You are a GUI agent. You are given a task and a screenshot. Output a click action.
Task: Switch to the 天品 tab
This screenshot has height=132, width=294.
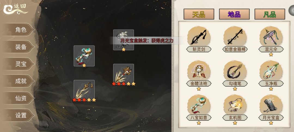tap(199, 14)
